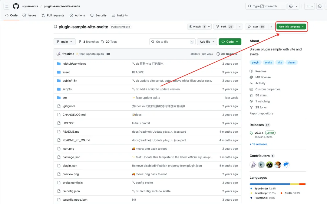Open the main branch selector dropdown
The image size is (327, 204).
pyautogui.click(x=65, y=42)
